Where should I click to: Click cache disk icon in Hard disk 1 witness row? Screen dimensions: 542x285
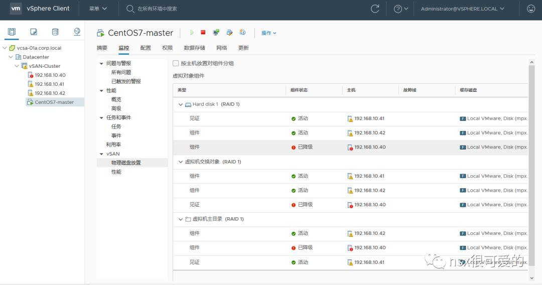pos(463,118)
